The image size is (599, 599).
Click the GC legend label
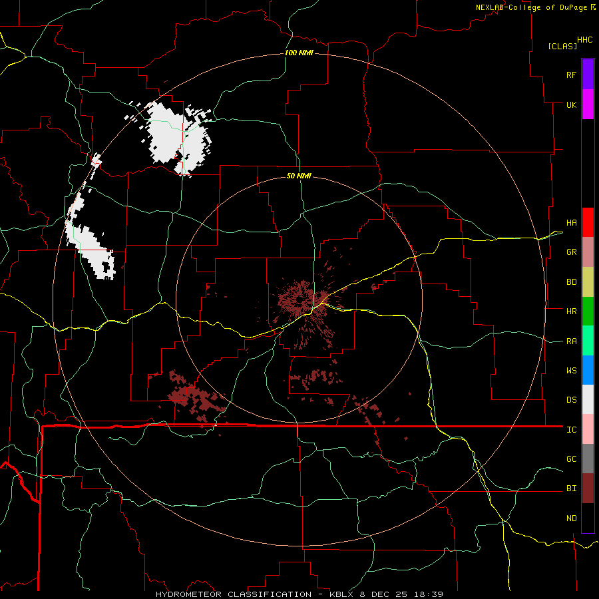[571, 459]
